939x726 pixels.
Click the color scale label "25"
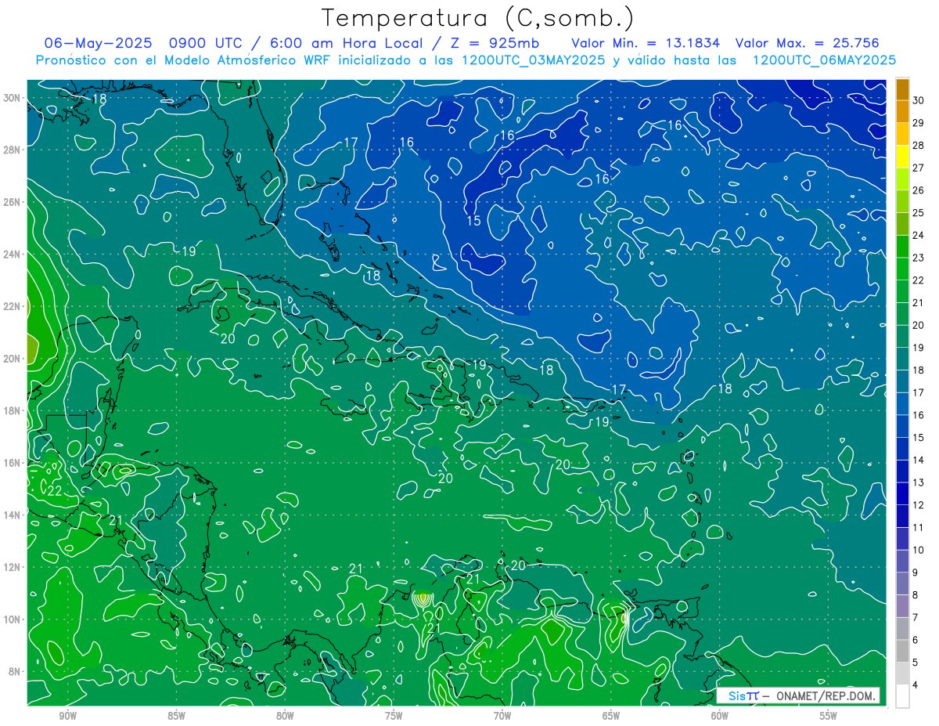918,212
